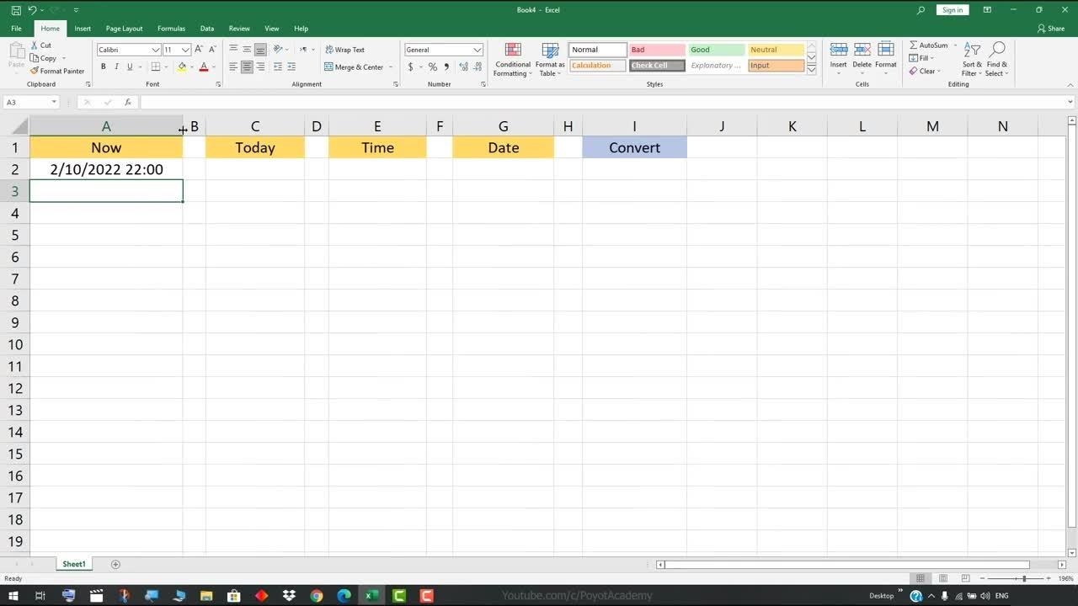Expand the Name Box dropdown arrow
This screenshot has width=1078, height=606.
pos(54,102)
